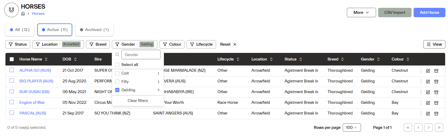Click edit icon for Engine of War
The width and height of the screenshot is (448, 139).
pos(428,103)
